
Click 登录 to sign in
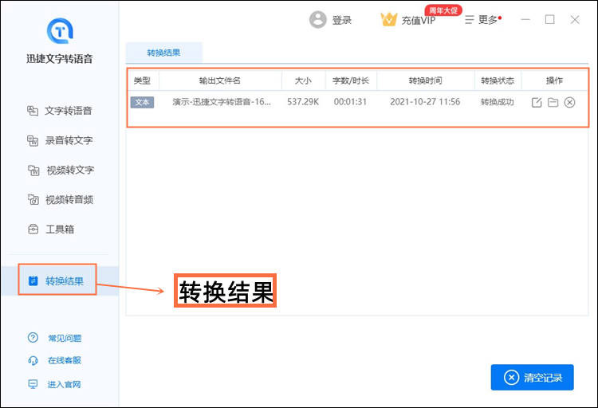pyautogui.click(x=342, y=20)
